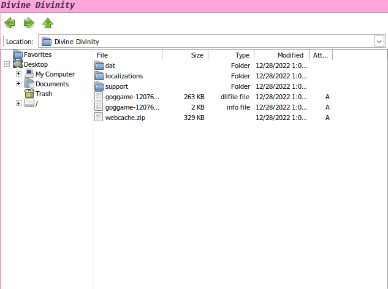This screenshot has width=388, height=289.
Task: Click the Desktop icon in tree
Action: (18, 64)
